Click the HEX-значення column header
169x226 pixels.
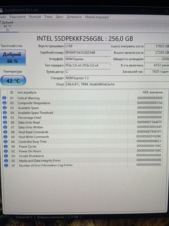click(153, 92)
